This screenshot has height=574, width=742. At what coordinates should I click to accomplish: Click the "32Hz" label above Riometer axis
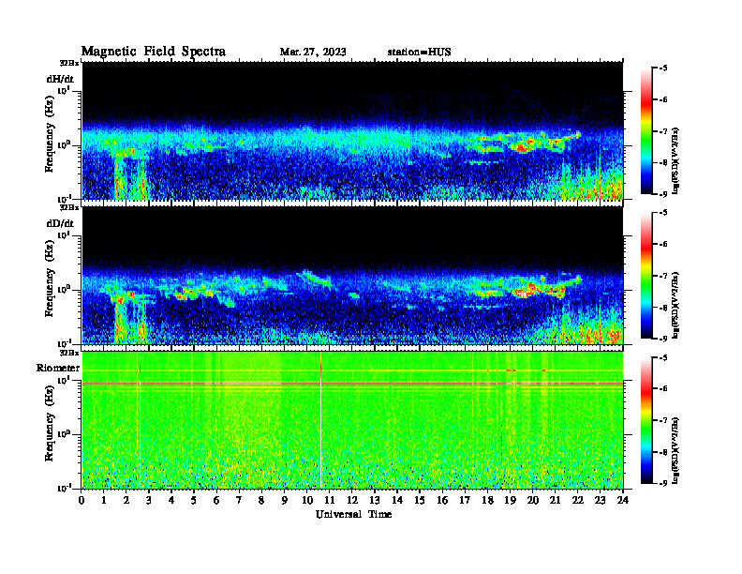click(x=69, y=353)
